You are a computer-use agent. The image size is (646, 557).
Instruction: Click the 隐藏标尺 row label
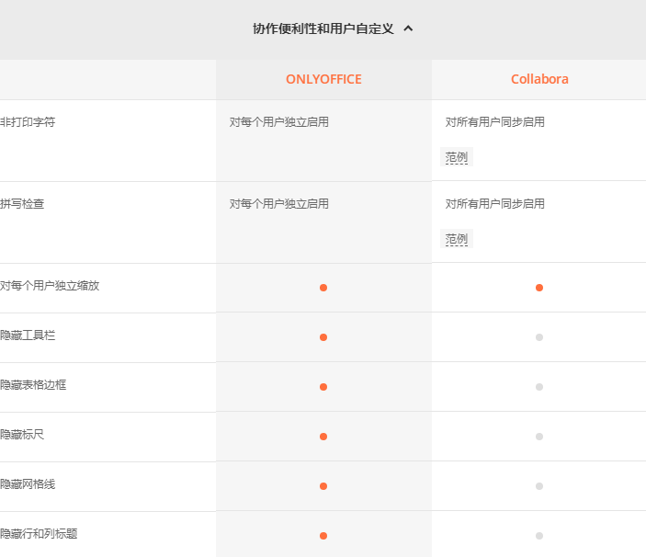click(22, 435)
